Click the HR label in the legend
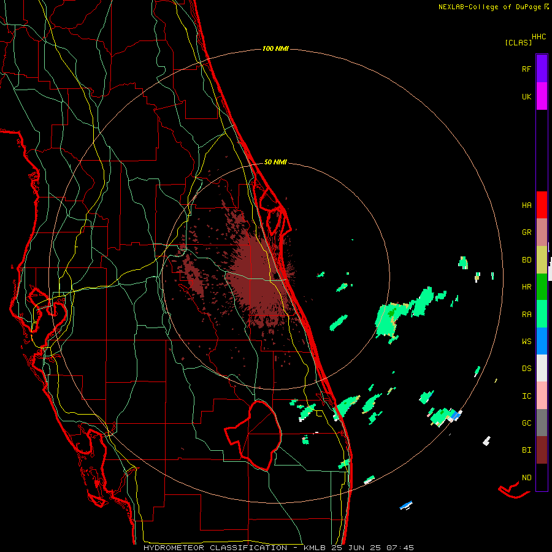 pyautogui.click(x=526, y=287)
